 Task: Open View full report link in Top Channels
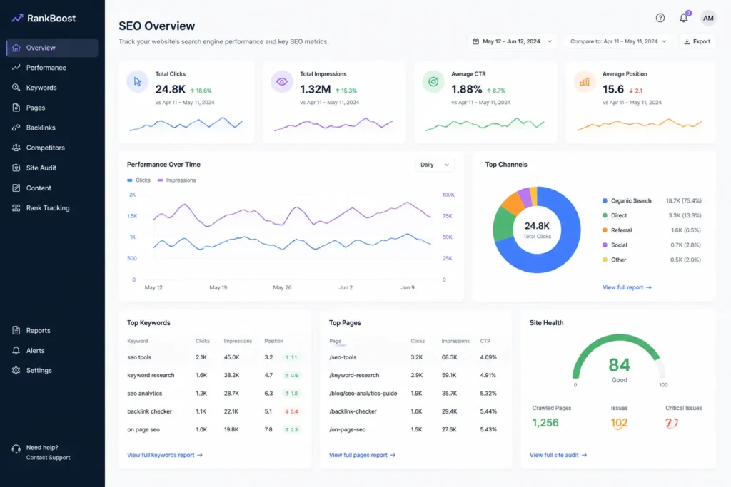(x=627, y=287)
